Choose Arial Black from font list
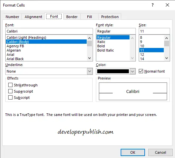Viewport: 175px width, 158px height. [15, 59]
